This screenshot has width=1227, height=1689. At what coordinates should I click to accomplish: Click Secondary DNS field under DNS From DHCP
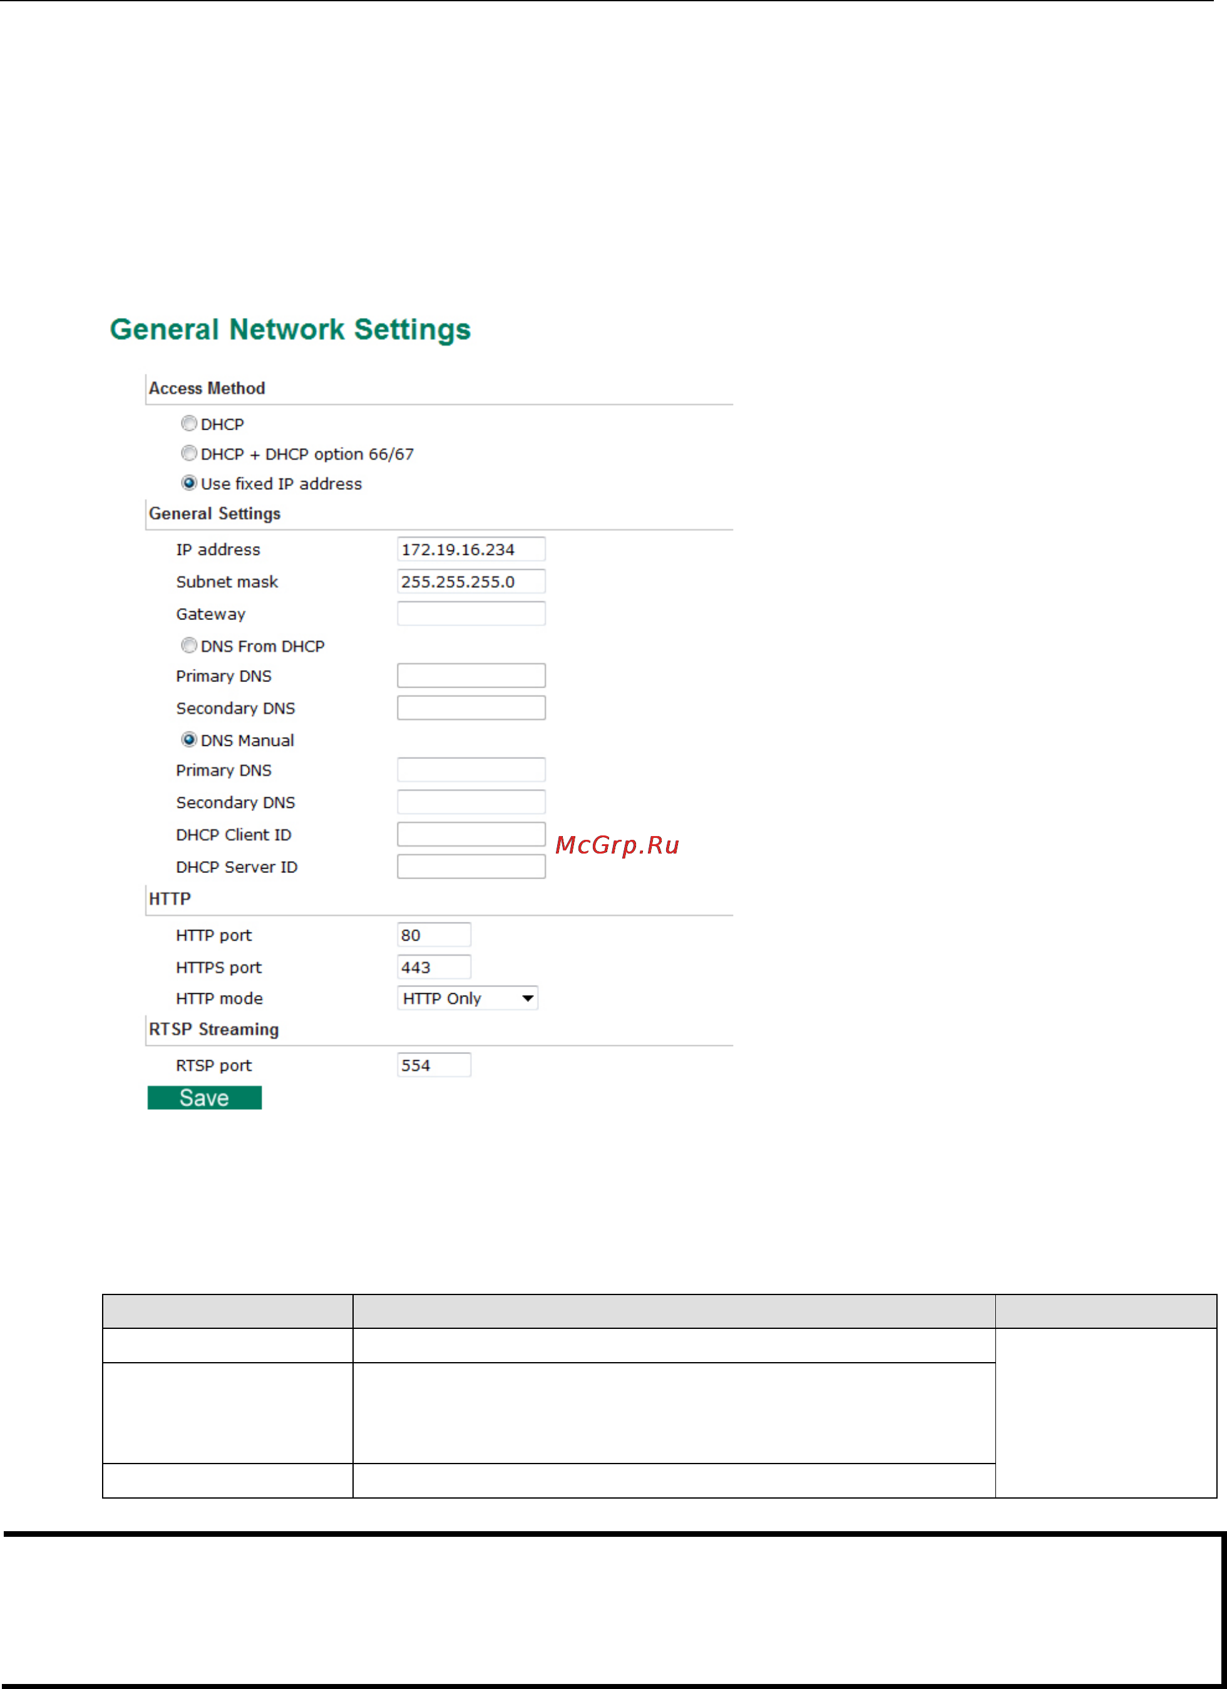471,708
